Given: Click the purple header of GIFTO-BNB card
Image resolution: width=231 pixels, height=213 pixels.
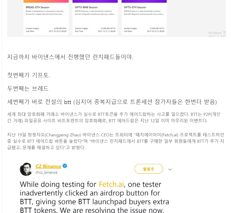Looking at the screenshot, I should (95, 1).
